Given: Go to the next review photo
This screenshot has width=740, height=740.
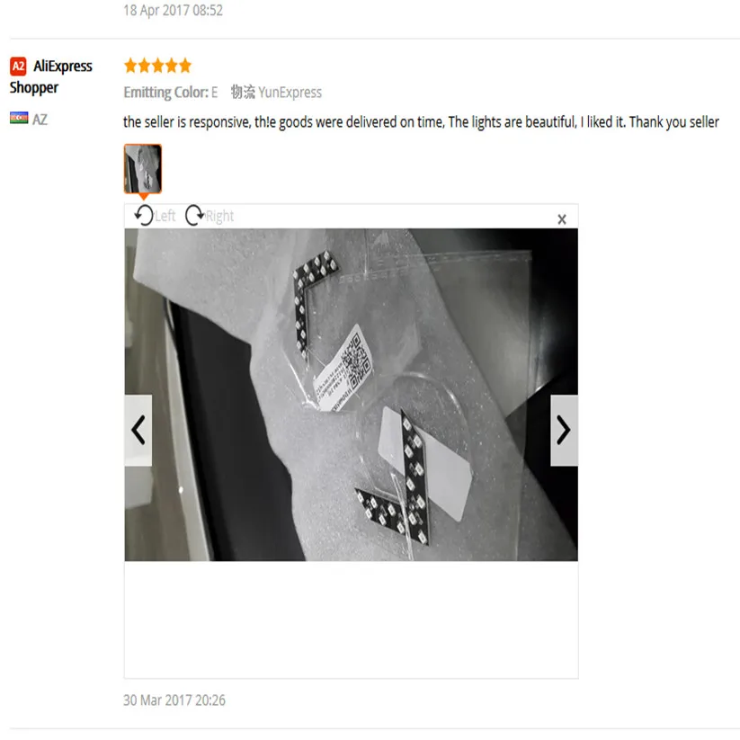Looking at the screenshot, I should [564, 430].
